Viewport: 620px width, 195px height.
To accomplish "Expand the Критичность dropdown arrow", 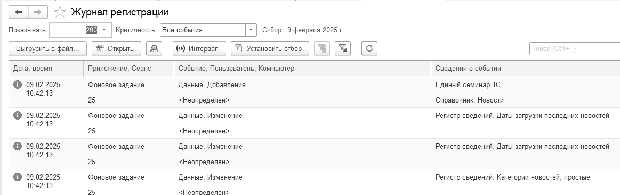I will (x=251, y=30).
